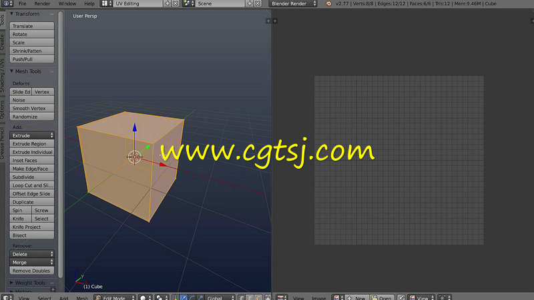
Task: Pin the image with the pin icon
Action: [x=401, y=297]
